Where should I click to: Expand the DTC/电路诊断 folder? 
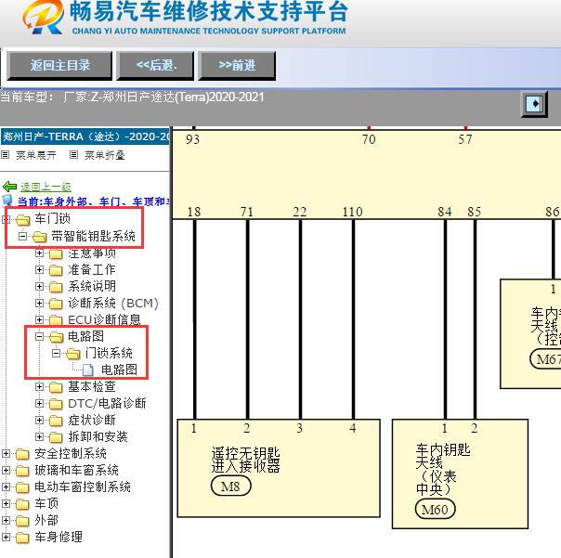pyautogui.click(x=39, y=404)
